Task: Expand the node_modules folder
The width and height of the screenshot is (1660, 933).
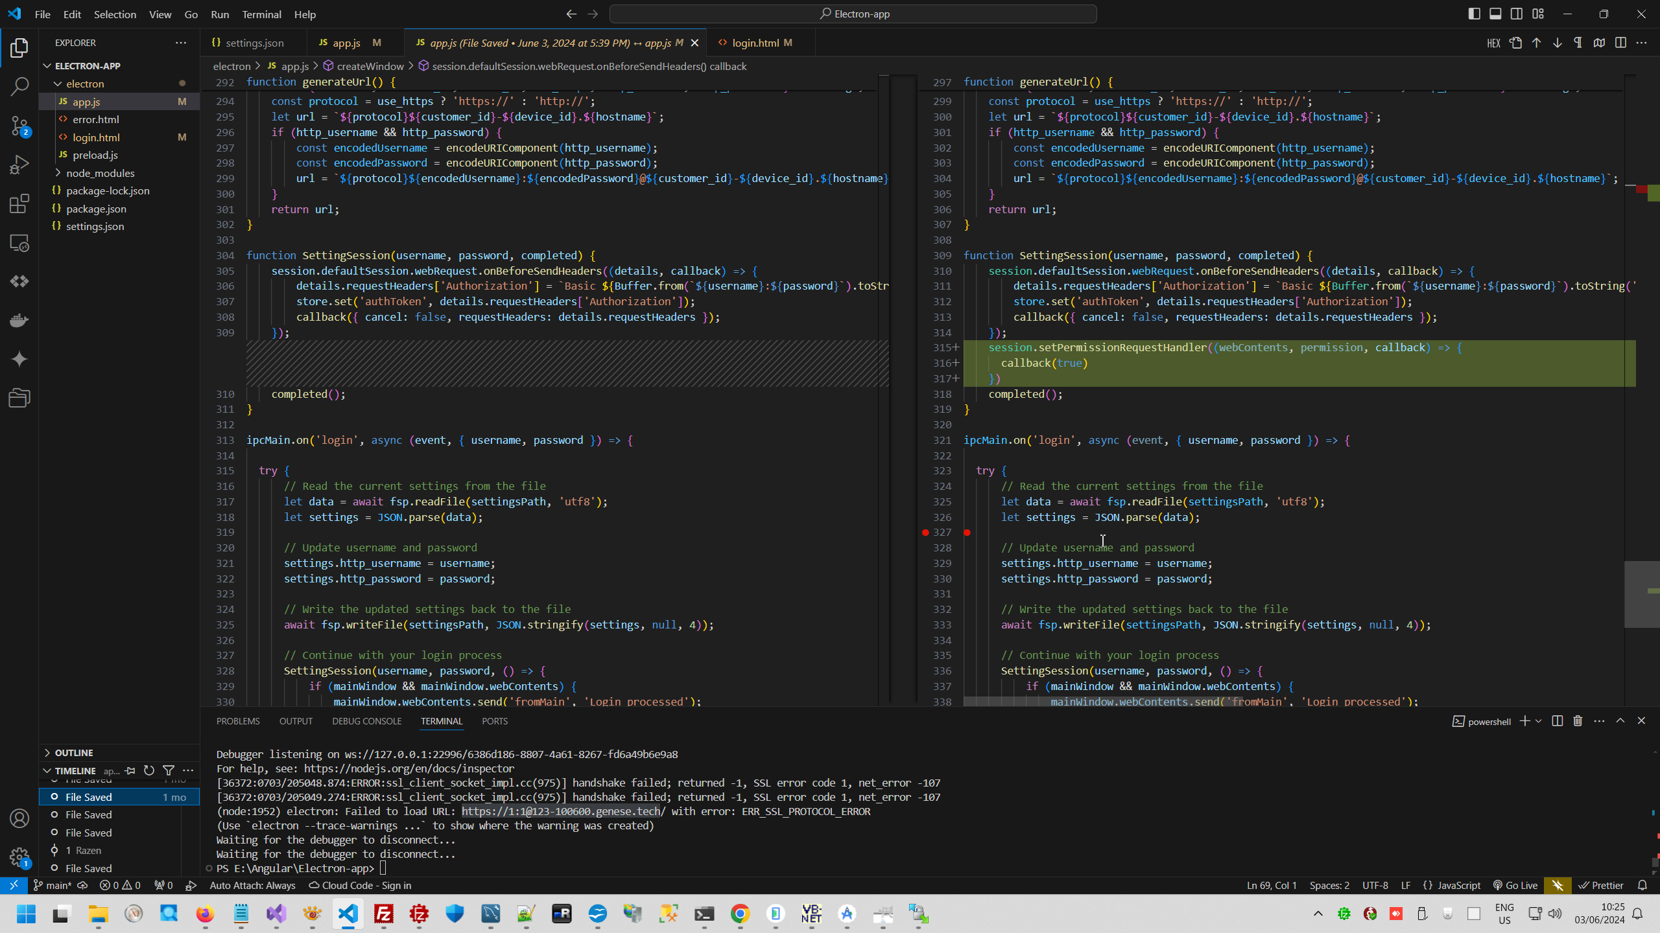Action: pyautogui.click(x=100, y=173)
